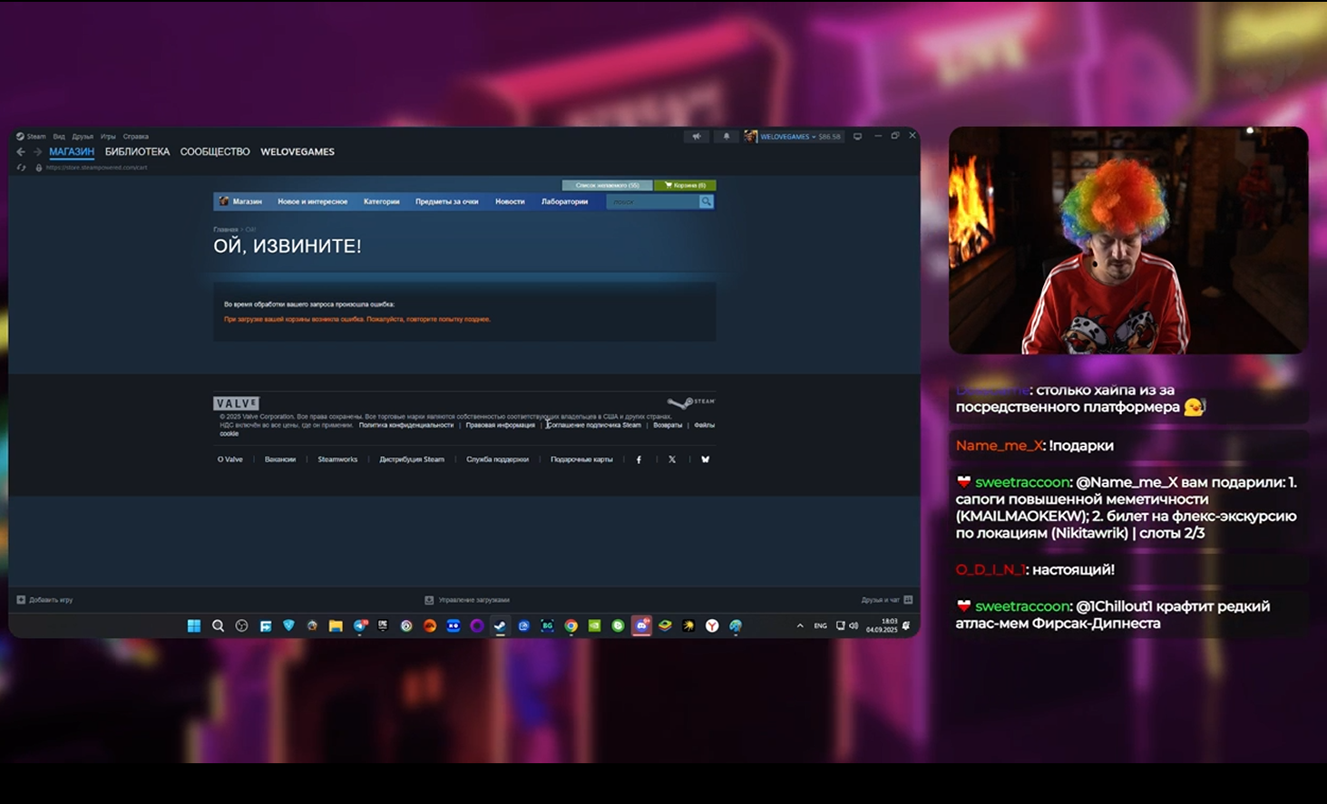Reload the Steam store page
The width and height of the screenshot is (1327, 804).
[x=22, y=168]
